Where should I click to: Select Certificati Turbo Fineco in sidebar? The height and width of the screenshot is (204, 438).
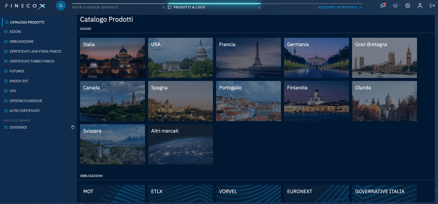[32, 61]
